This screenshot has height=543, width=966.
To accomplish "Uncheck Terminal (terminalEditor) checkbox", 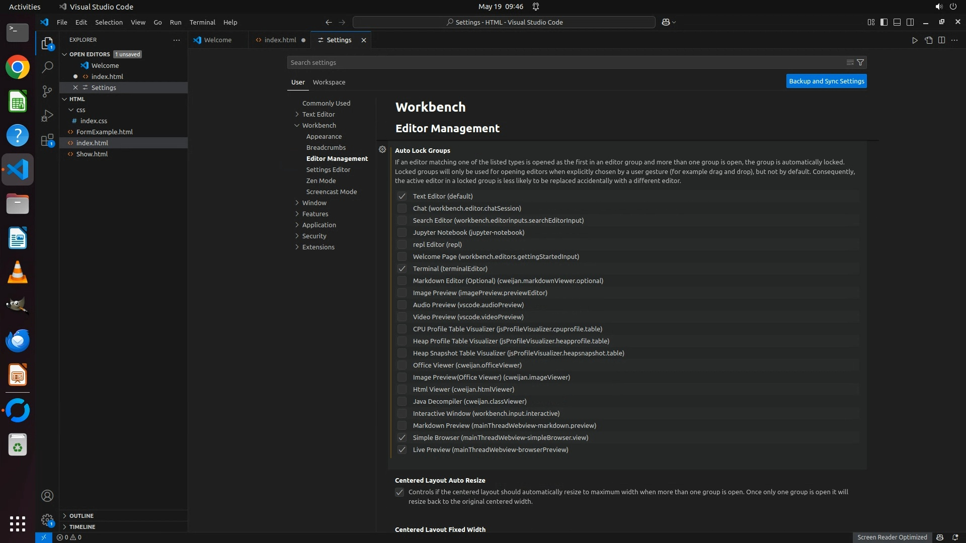I will coord(401,268).
